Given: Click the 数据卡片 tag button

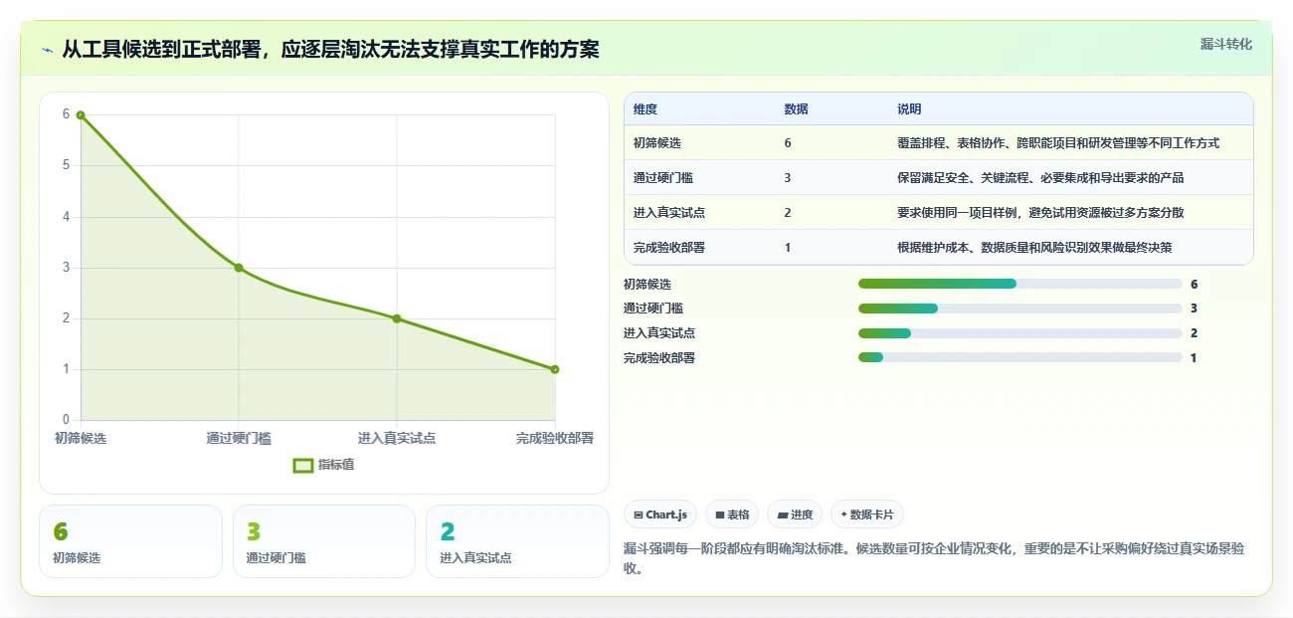Looking at the screenshot, I should [866, 515].
